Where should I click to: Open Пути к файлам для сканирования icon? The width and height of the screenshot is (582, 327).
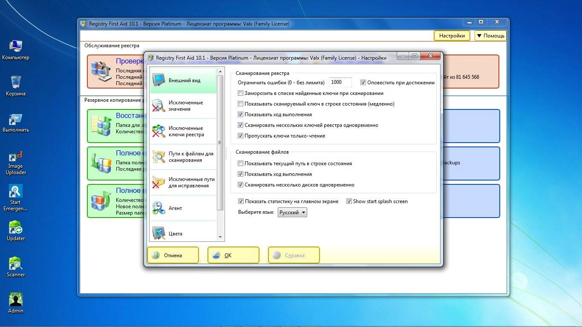[159, 157]
